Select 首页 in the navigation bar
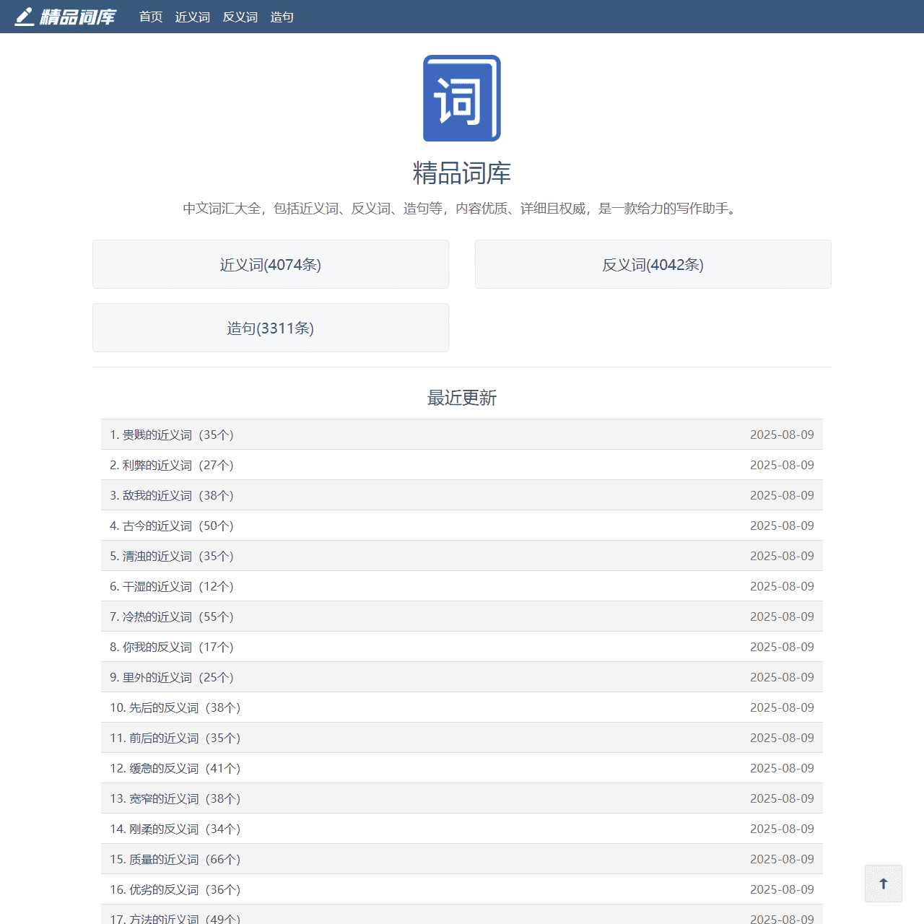The height and width of the screenshot is (924, 924). click(x=150, y=17)
